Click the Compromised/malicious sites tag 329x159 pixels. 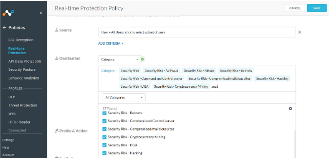219,79
